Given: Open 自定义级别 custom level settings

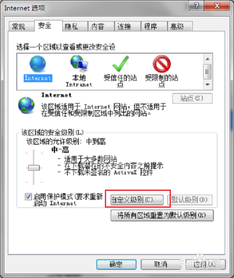Looking at the screenshot, I should click(x=137, y=200).
